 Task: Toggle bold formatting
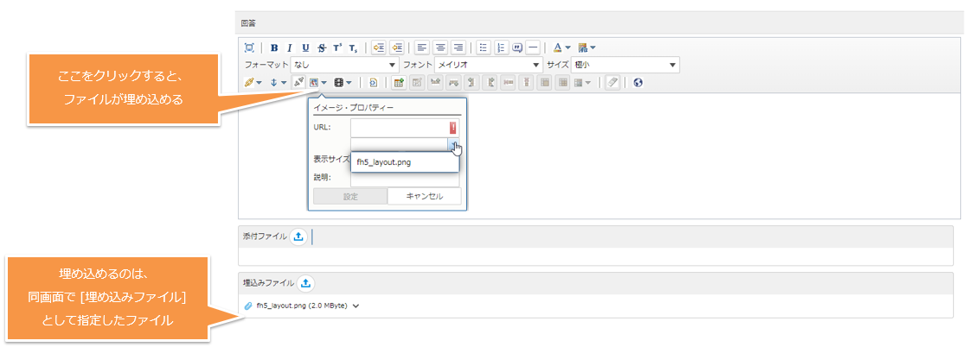coord(274,47)
